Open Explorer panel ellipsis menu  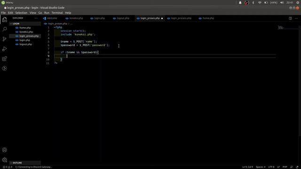pos(36,18)
